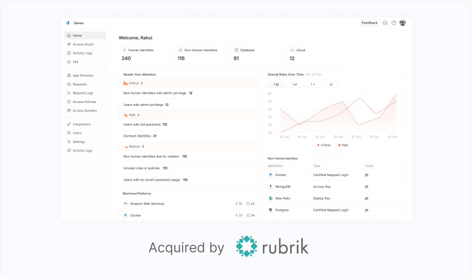Open 'Non human identities due for rotation'
Screen dimensions: 472x279
coord(189,156)
